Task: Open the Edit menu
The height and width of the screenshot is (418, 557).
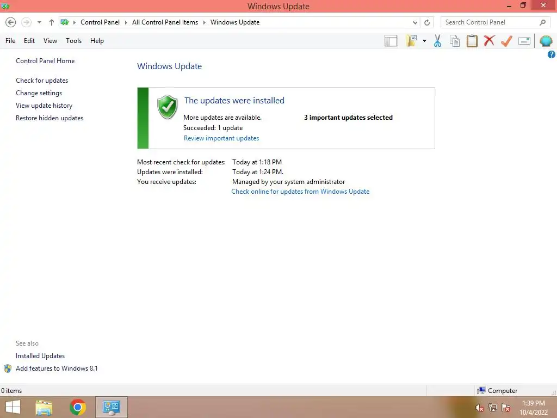Action: 29,41
